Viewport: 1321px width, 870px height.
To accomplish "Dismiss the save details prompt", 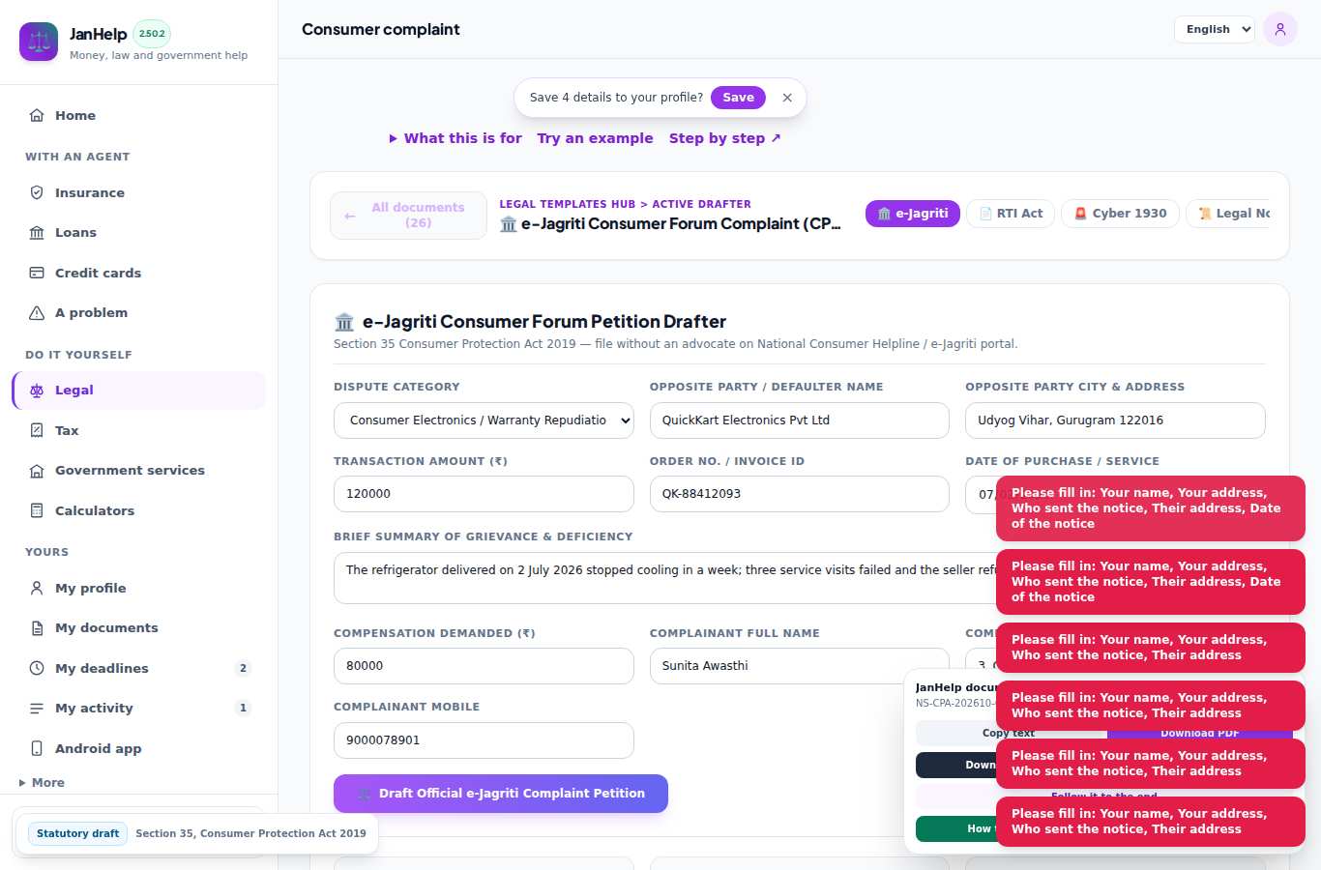I will pyautogui.click(x=787, y=98).
